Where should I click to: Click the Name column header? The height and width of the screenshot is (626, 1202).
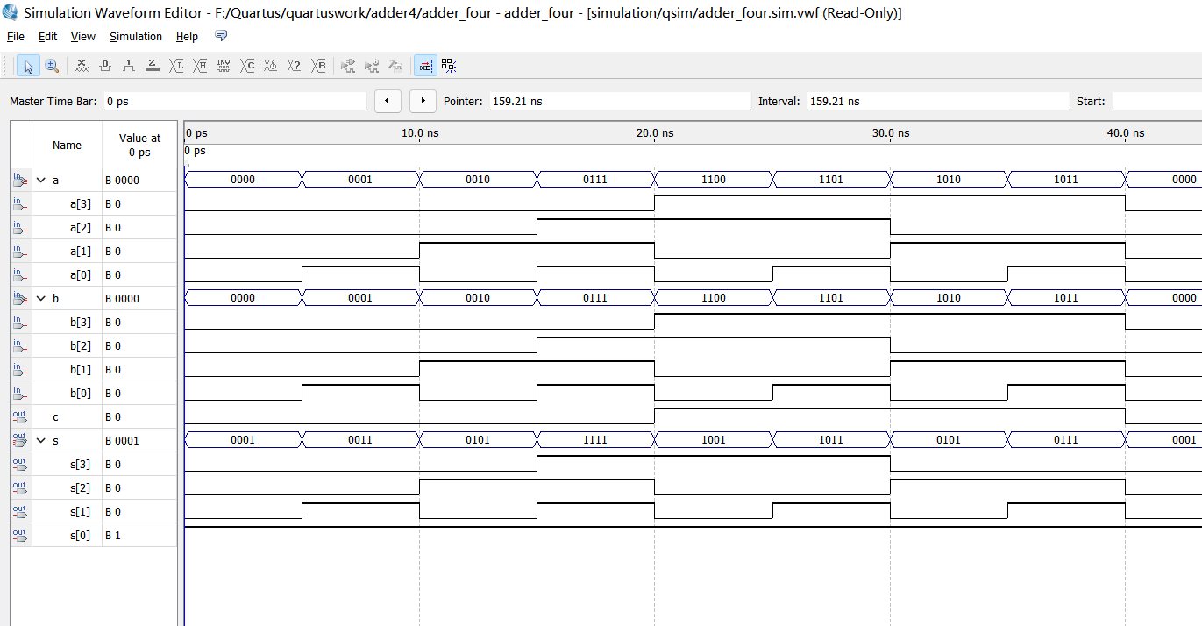point(67,146)
